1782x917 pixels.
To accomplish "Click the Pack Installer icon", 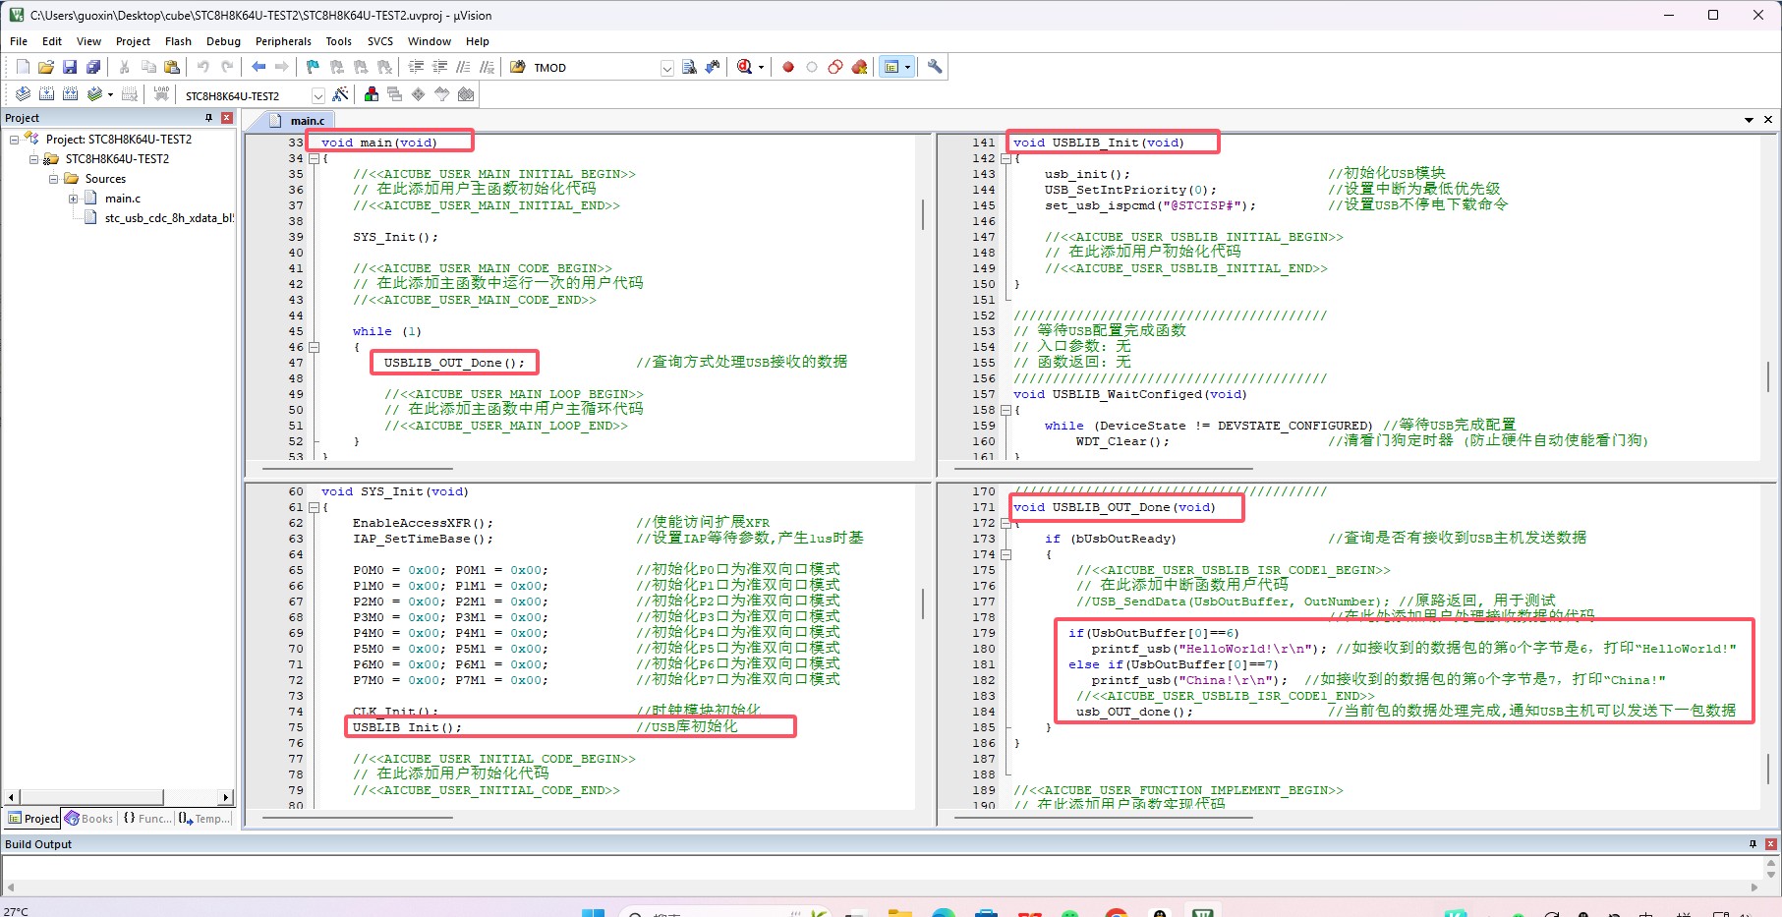I will pos(466,94).
